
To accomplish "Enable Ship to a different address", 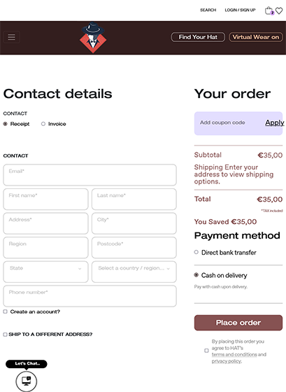I will click(x=6, y=335).
